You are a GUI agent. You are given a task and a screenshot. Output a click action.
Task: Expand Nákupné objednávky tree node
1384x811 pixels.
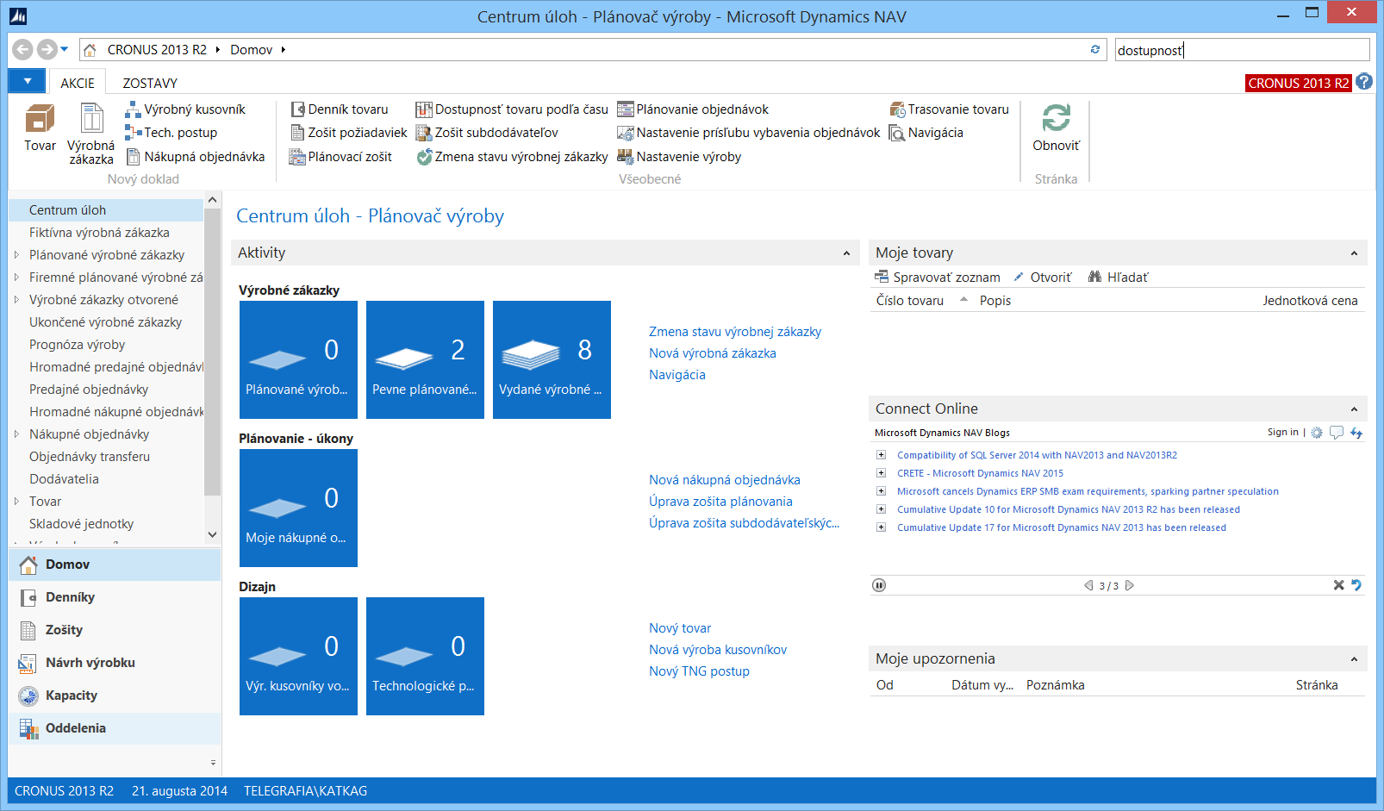point(16,434)
